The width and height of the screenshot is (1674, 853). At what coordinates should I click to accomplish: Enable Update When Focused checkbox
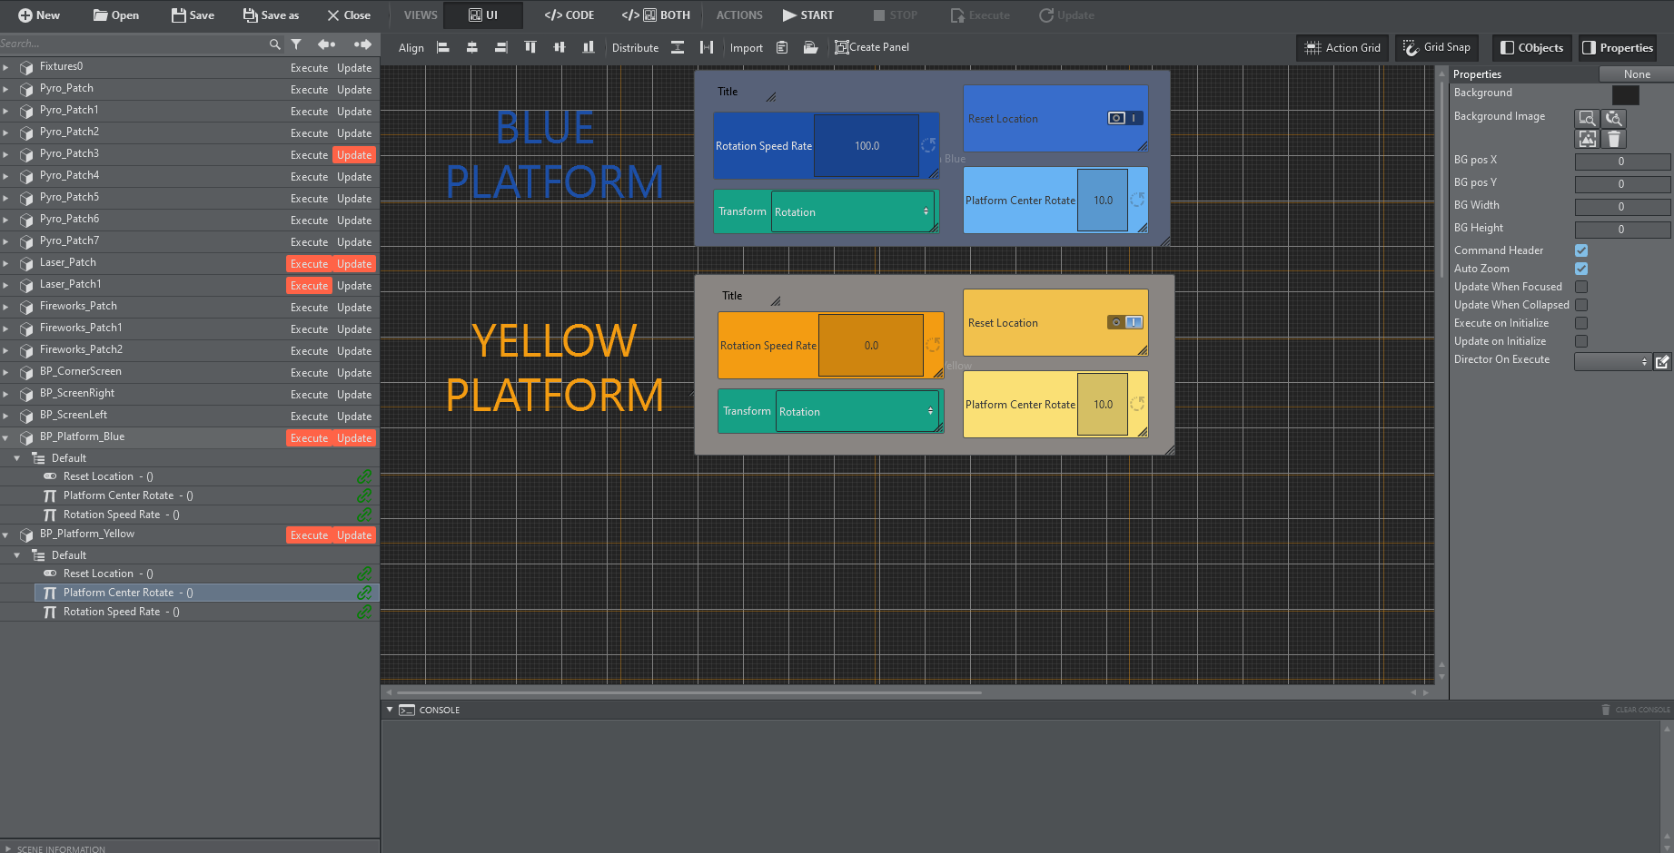[x=1581, y=287]
